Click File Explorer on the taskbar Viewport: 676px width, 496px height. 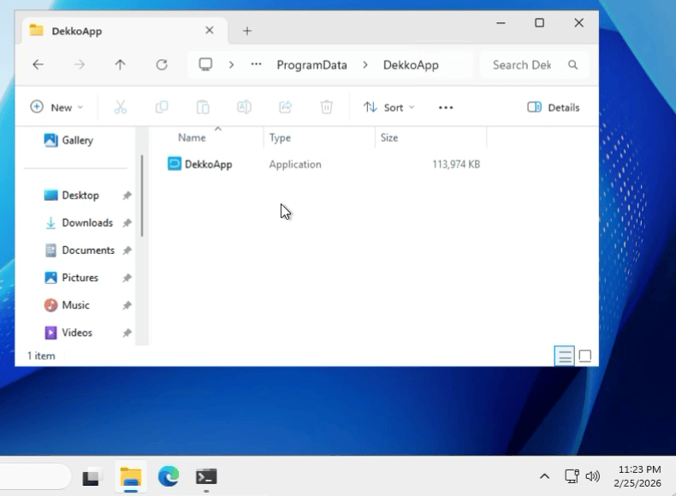click(x=131, y=476)
